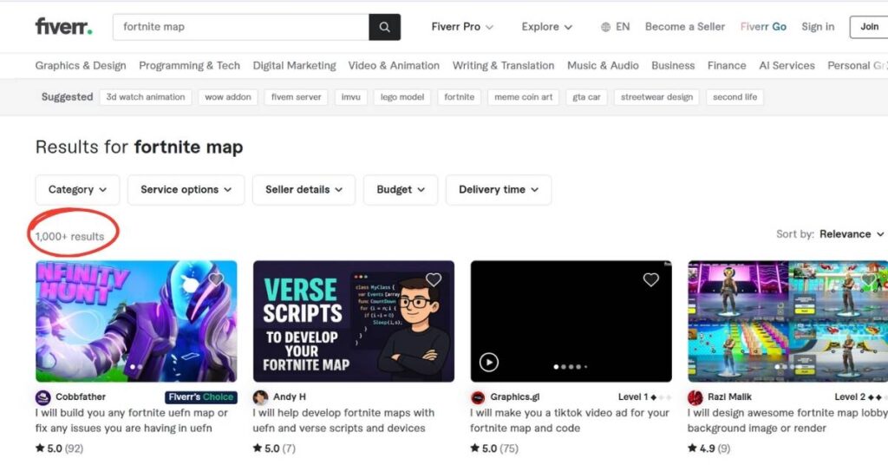Open Finance category

(727, 66)
